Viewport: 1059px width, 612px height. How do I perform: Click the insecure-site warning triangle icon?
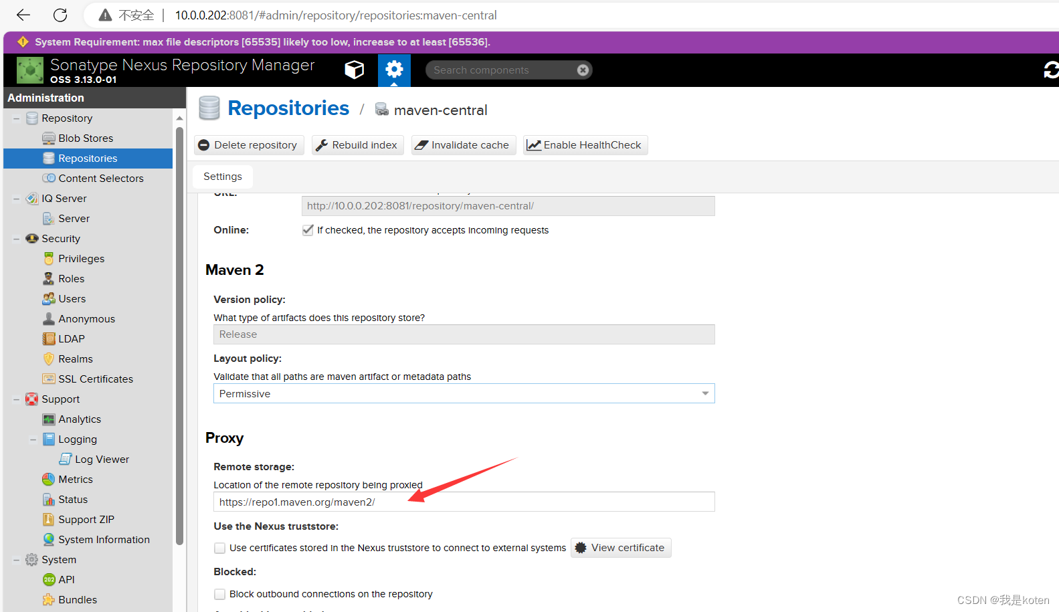click(105, 15)
